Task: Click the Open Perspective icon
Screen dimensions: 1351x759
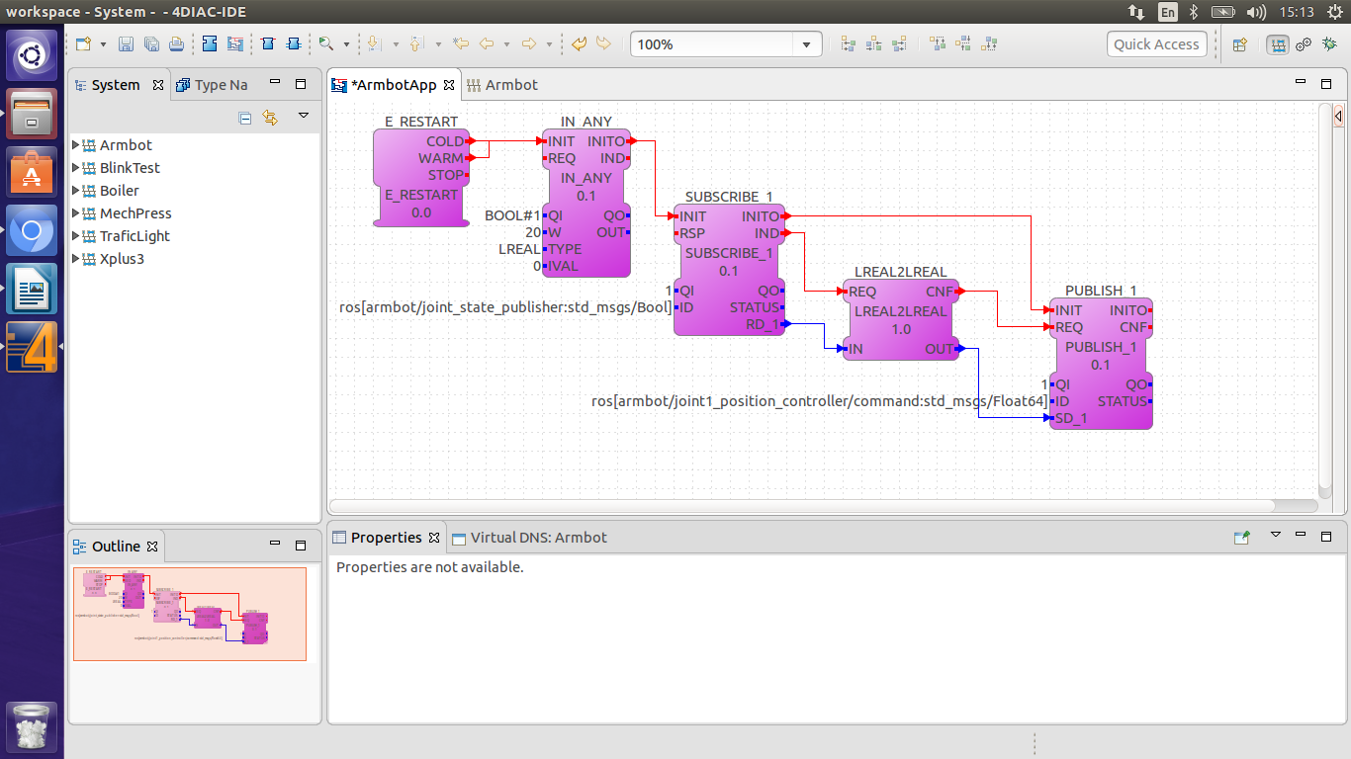Action: pos(1239,44)
